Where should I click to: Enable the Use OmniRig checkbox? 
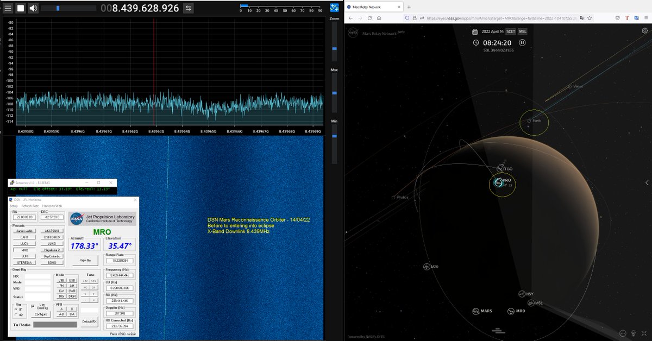point(32,306)
